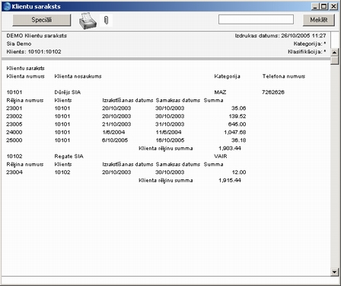The image size is (341, 286).
Task: Click the Klienta nosaukums column header
Action: point(78,76)
